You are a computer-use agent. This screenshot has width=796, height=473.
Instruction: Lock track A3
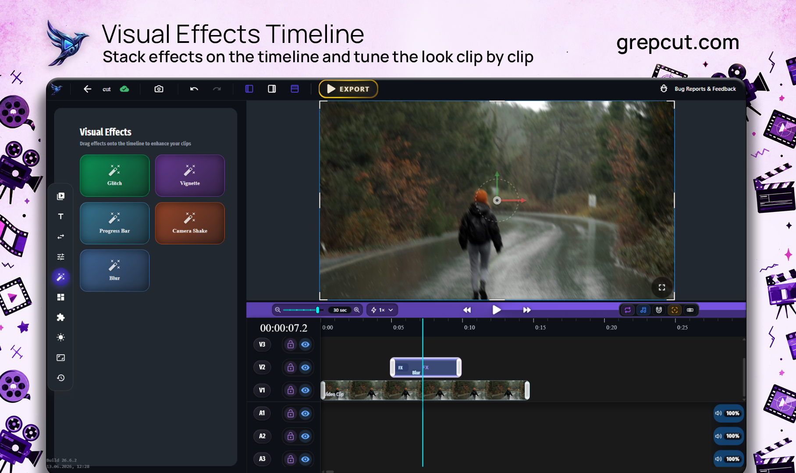[x=291, y=459]
